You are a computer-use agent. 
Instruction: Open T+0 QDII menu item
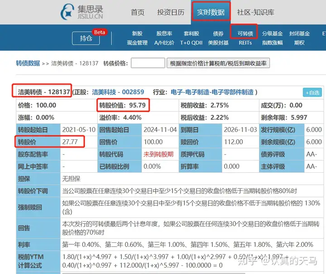coord(191,43)
